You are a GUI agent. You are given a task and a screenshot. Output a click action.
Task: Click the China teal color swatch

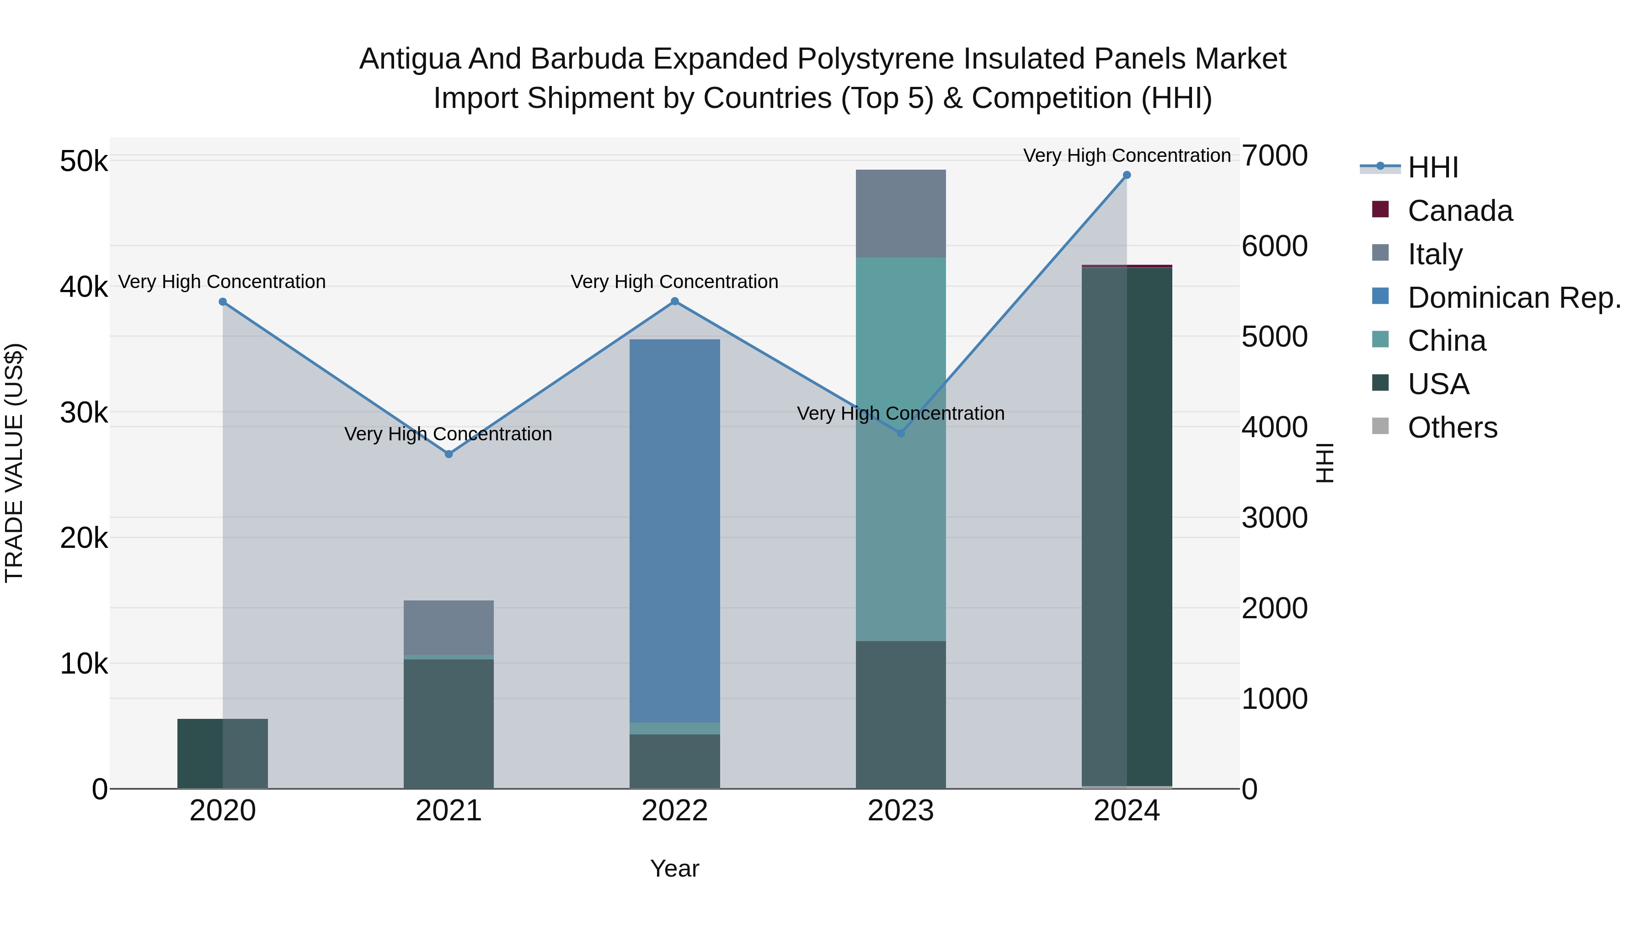[x=1380, y=339]
